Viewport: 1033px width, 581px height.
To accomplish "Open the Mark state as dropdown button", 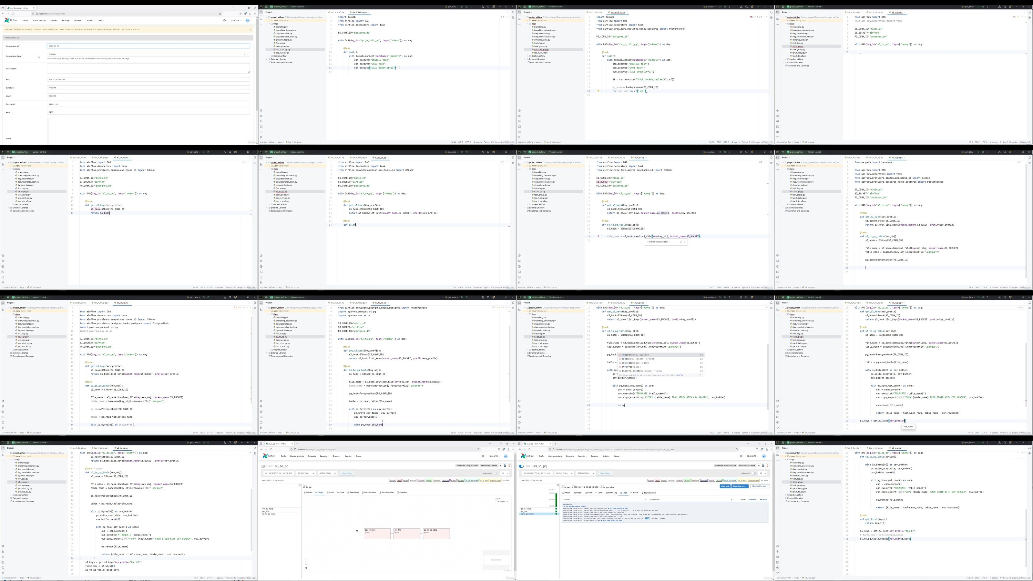I will 740,486.
